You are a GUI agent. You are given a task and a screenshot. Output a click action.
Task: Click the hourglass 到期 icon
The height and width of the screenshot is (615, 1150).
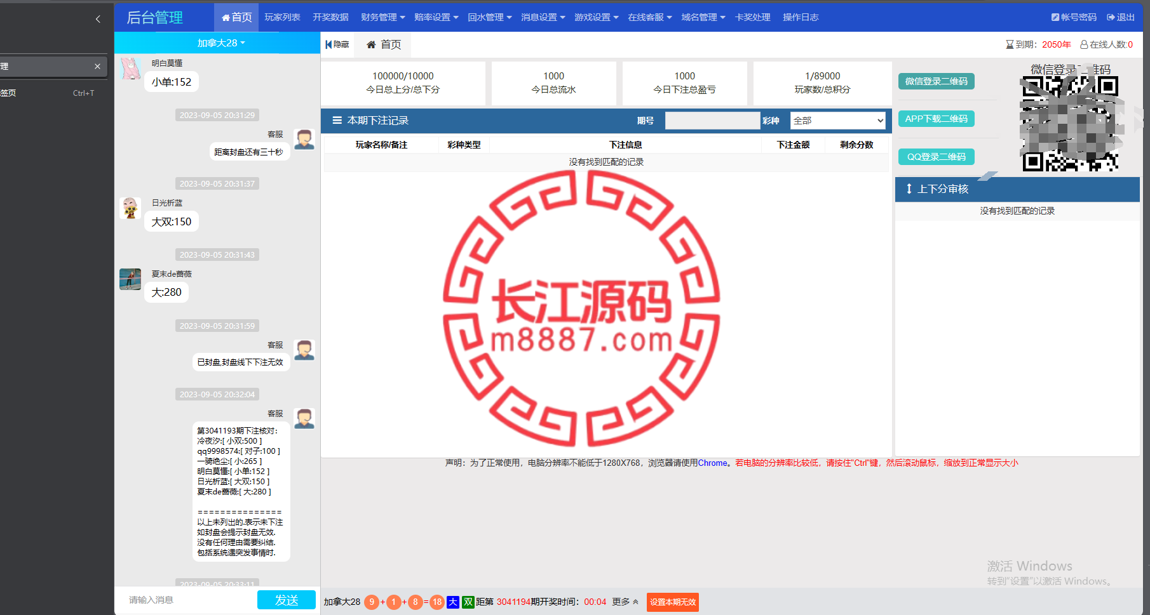pyautogui.click(x=1010, y=44)
